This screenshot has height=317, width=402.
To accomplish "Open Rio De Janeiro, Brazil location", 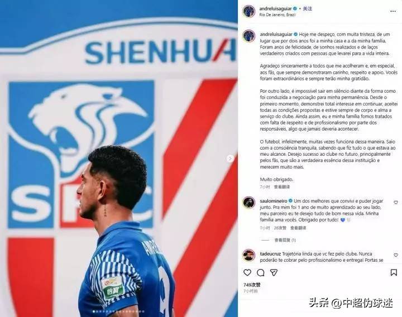I will [x=277, y=15].
